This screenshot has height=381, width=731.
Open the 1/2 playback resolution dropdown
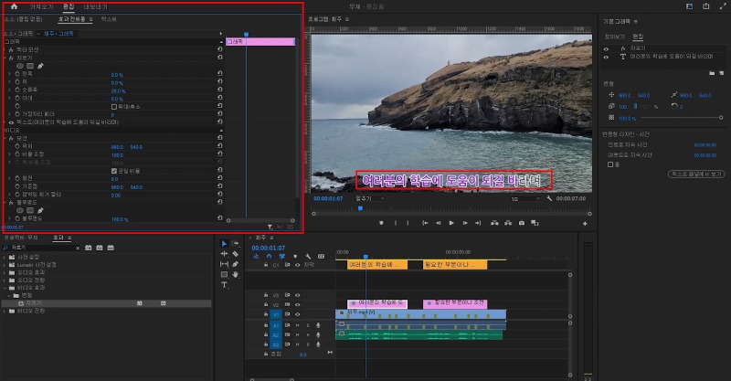pos(525,198)
